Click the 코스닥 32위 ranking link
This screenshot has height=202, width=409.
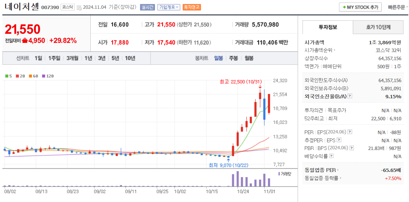coord(388,50)
